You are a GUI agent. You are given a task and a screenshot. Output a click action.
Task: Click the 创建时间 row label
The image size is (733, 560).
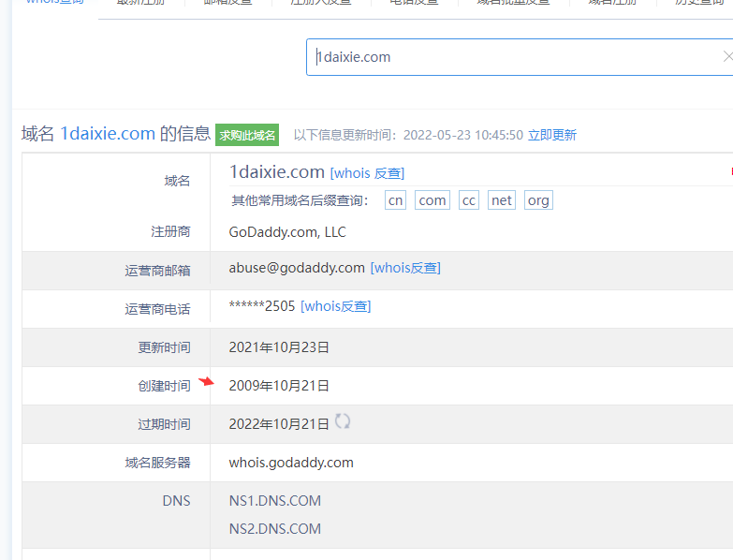click(x=164, y=386)
